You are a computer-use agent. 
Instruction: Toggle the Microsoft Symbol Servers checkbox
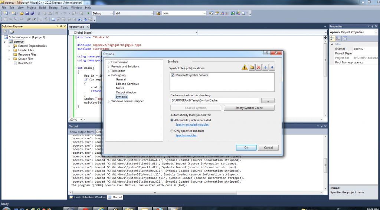(173, 75)
